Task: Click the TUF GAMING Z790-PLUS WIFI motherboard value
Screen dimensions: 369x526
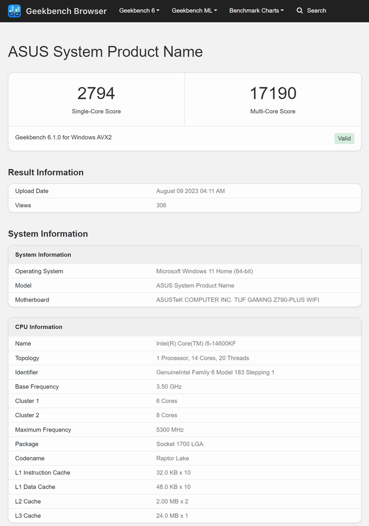Action: pyautogui.click(x=238, y=300)
